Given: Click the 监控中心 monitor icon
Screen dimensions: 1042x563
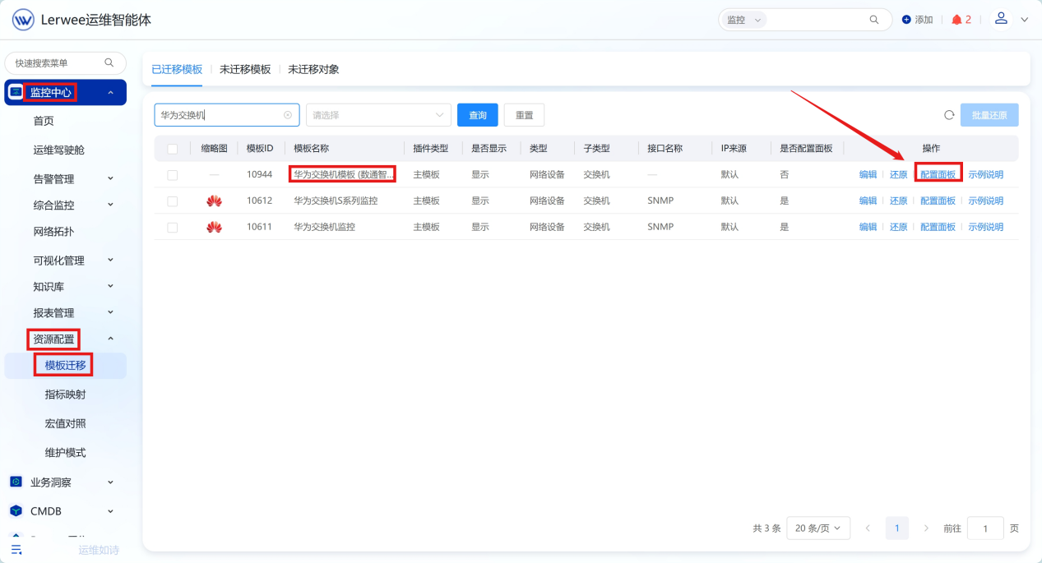Looking at the screenshot, I should pos(16,92).
